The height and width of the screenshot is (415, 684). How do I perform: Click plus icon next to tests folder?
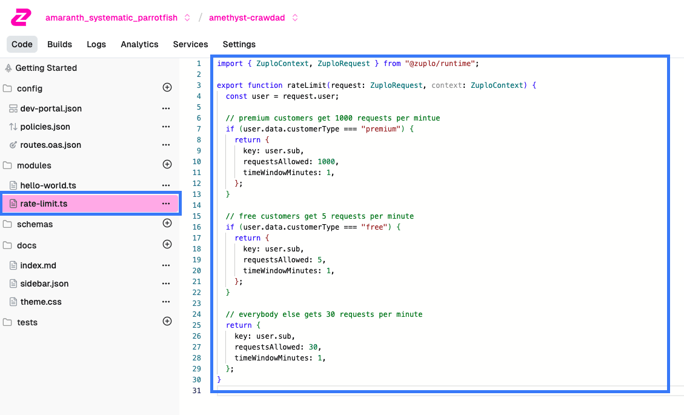coord(167,322)
